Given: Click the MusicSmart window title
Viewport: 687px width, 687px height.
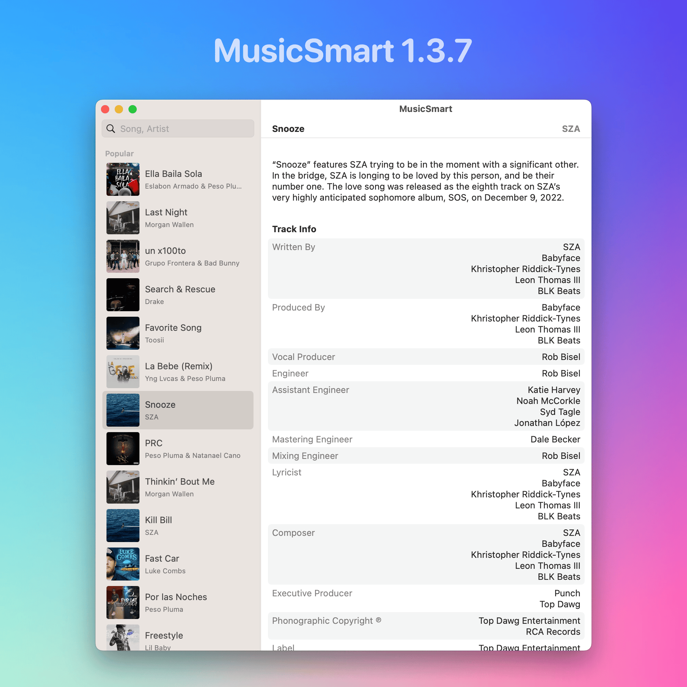Looking at the screenshot, I should click(x=426, y=109).
